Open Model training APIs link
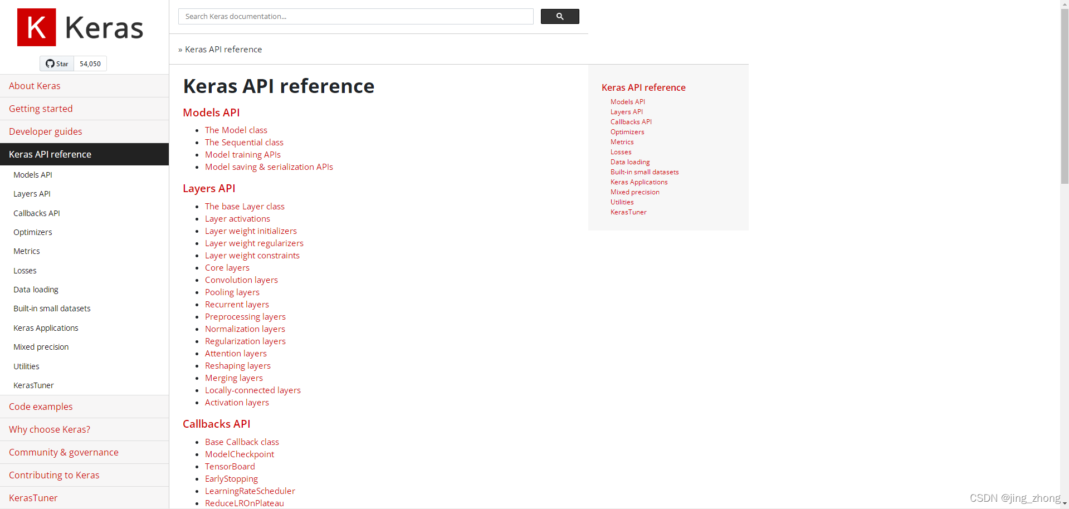This screenshot has height=509, width=1069. 243,155
